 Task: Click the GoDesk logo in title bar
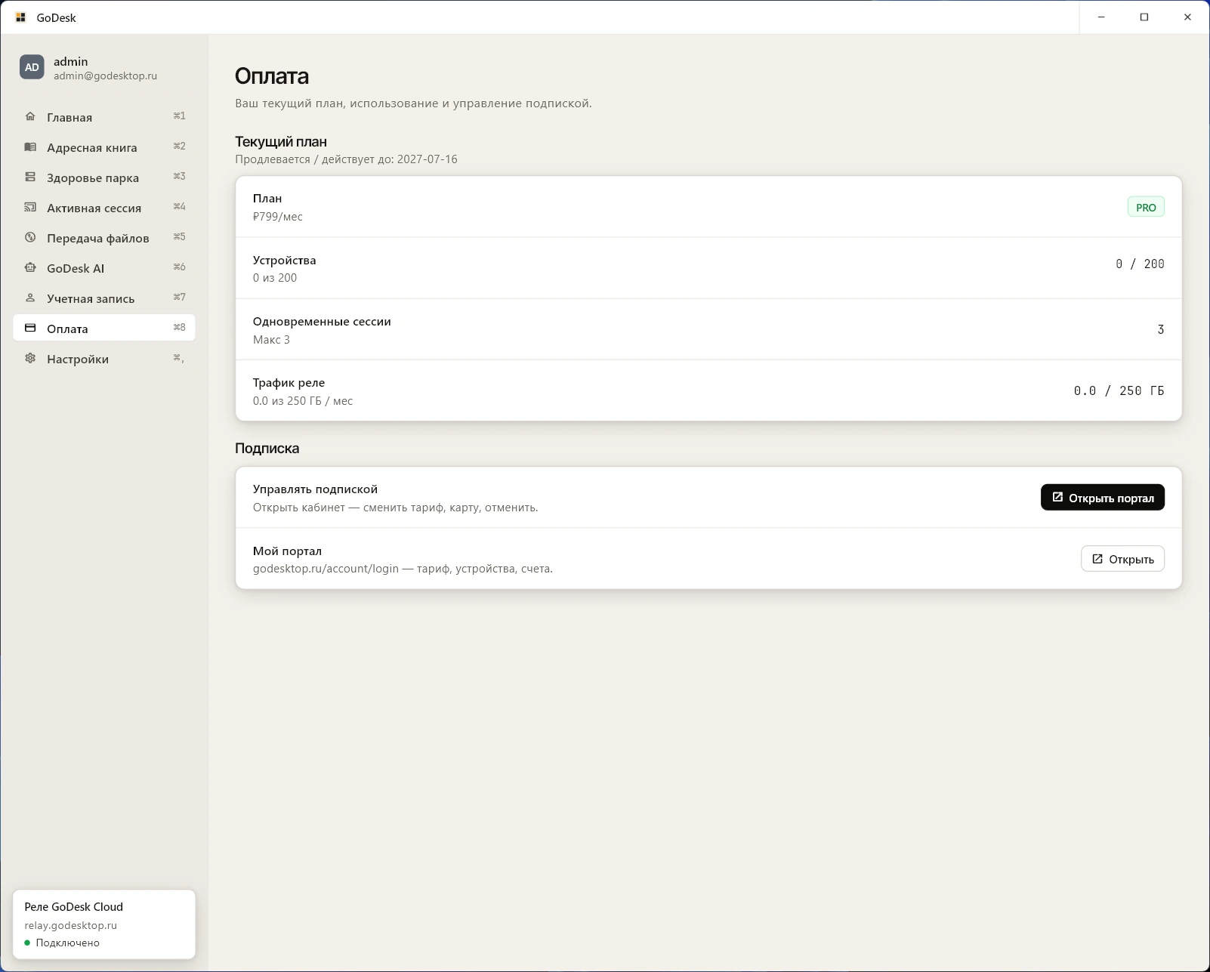(x=20, y=17)
